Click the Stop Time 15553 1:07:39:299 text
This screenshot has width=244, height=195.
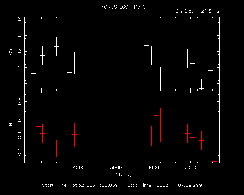click(165, 185)
